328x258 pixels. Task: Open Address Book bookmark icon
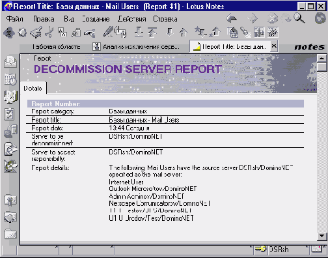pos(10,96)
